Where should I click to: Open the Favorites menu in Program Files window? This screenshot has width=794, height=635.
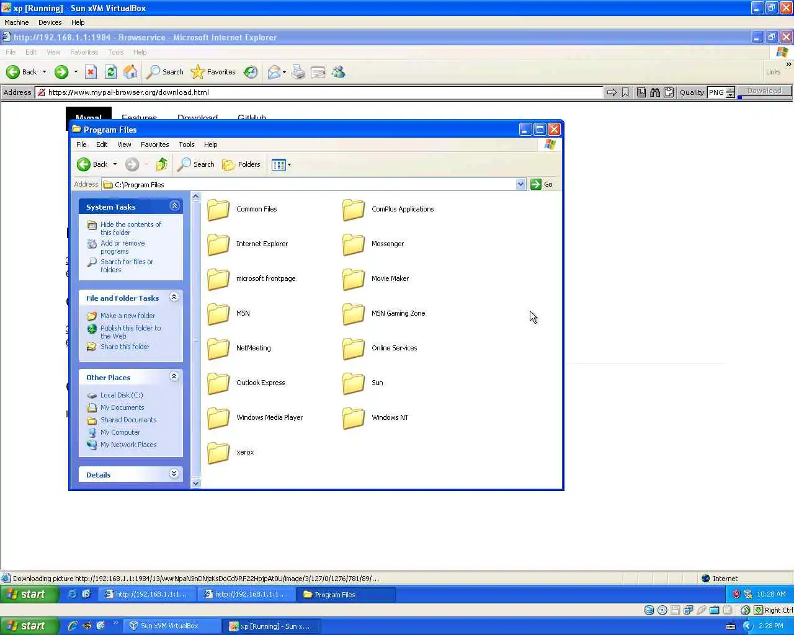coord(154,144)
